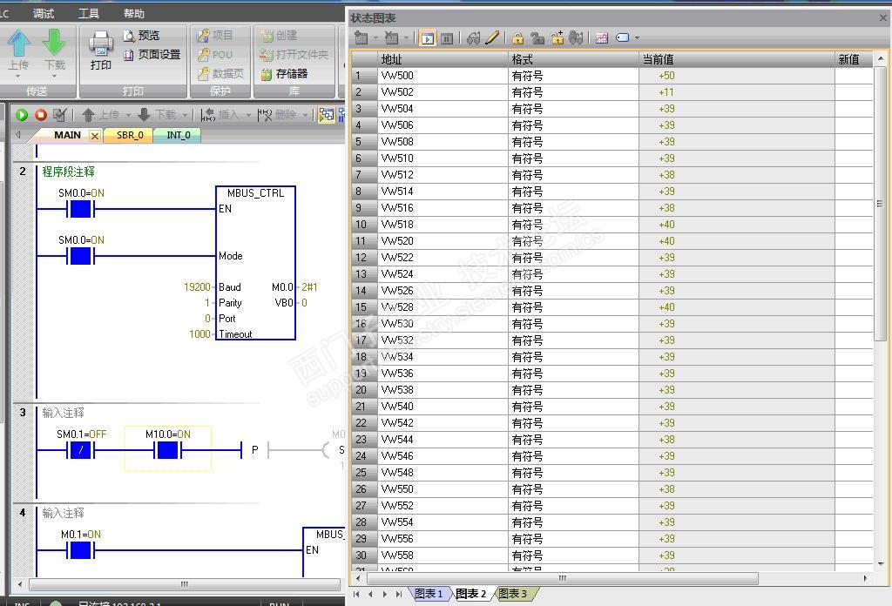Toggle pause chart status button
The image size is (892, 606).
(446, 38)
